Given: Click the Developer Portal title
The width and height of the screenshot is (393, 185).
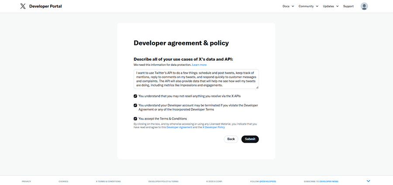Looking at the screenshot, I should [x=45, y=6].
